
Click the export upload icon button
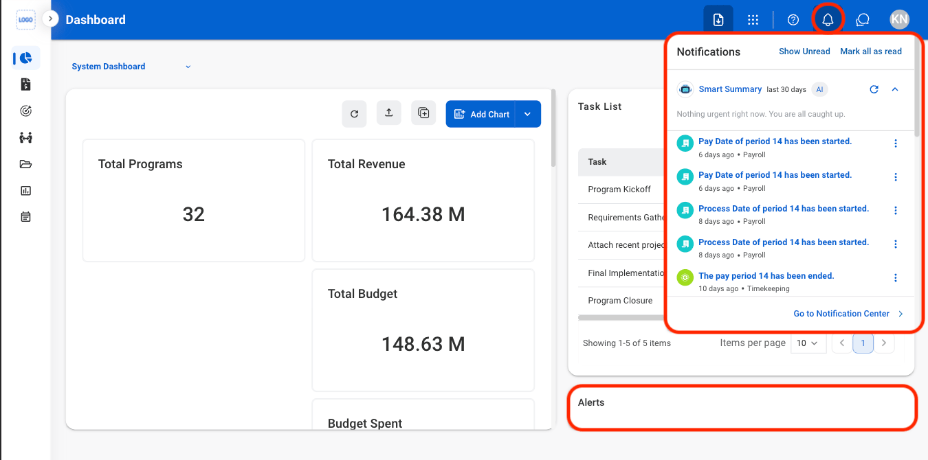(x=389, y=113)
